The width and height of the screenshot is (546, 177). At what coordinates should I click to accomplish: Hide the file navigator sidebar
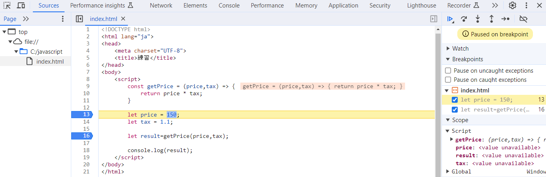pos(79,19)
